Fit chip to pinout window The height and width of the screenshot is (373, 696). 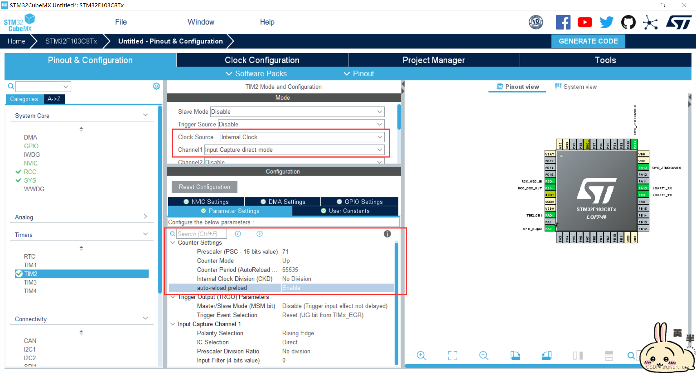[452, 356]
